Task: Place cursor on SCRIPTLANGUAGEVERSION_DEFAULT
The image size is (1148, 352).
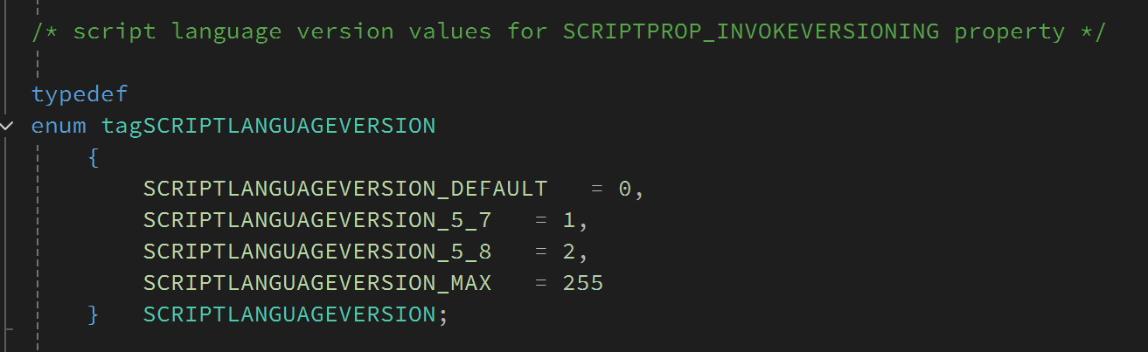Action: 345,189
